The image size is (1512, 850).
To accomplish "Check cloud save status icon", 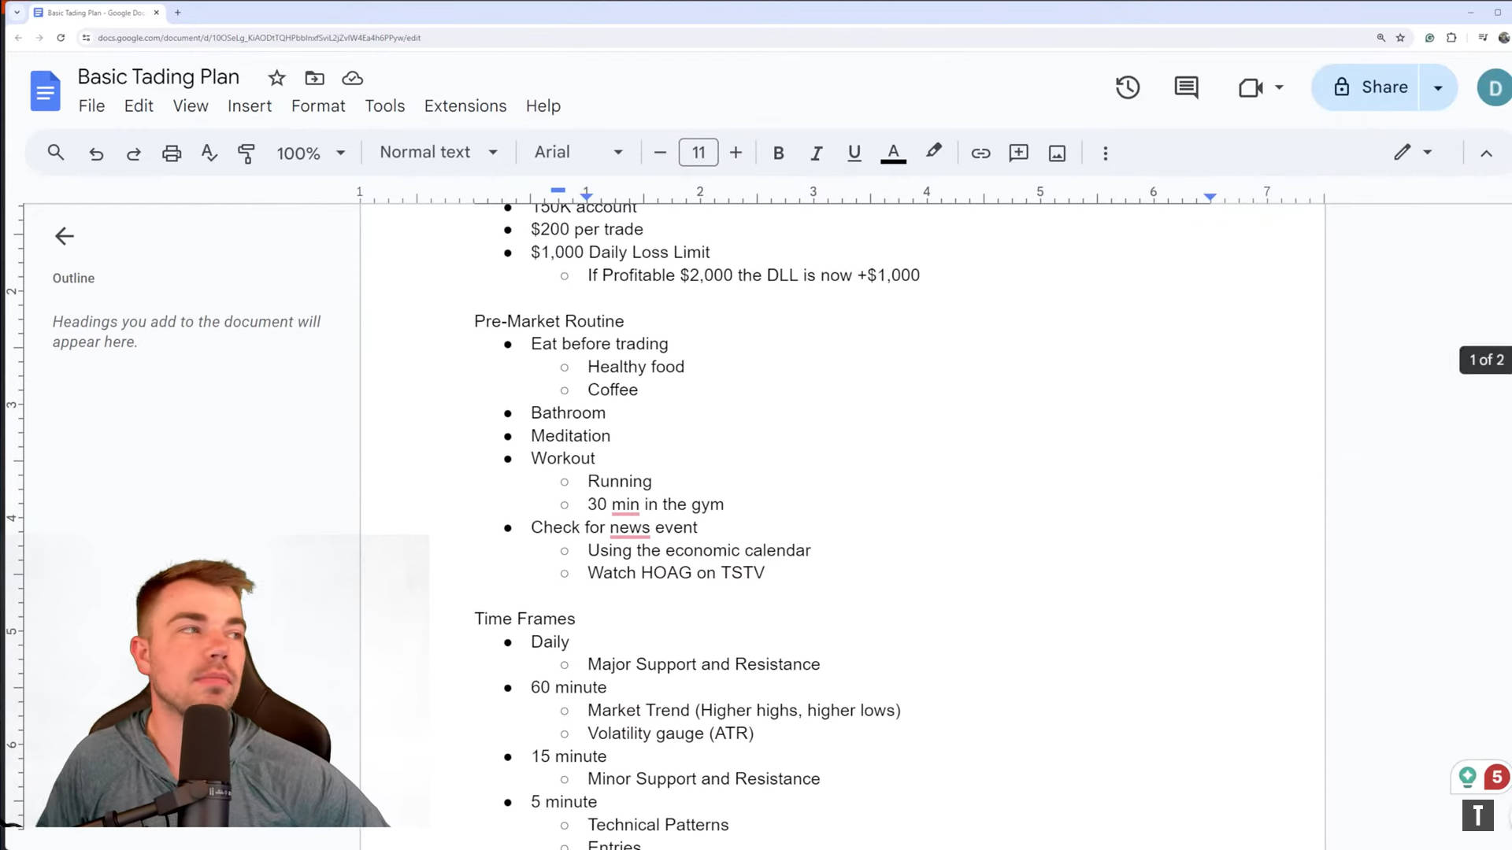I will [x=352, y=78].
